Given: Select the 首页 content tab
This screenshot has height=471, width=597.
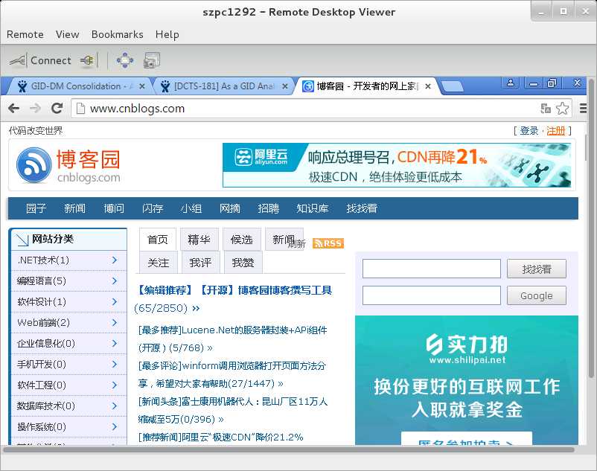Looking at the screenshot, I should [158, 240].
